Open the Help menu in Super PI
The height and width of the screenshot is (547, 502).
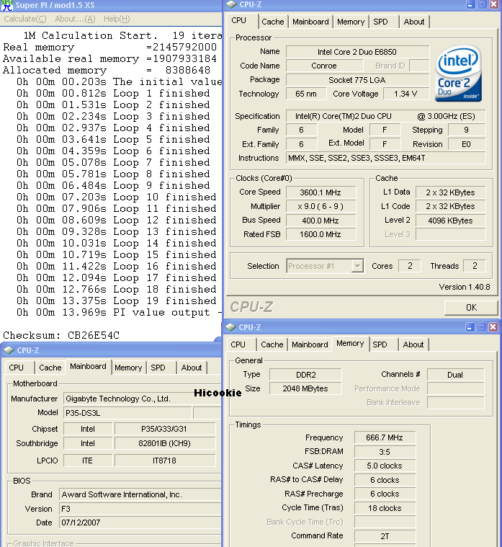point(117,19)
